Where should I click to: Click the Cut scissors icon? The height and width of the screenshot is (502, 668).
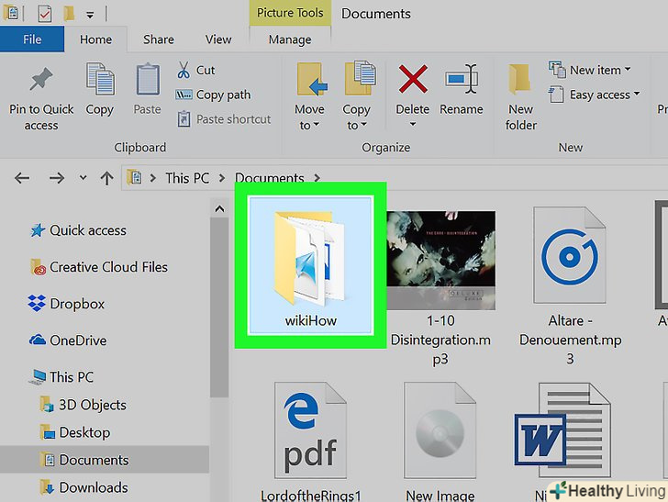tap(184, 71)
